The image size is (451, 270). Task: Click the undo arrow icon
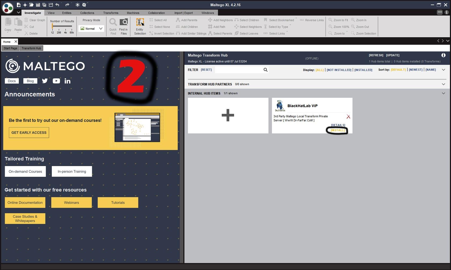[x=57, y=5]
